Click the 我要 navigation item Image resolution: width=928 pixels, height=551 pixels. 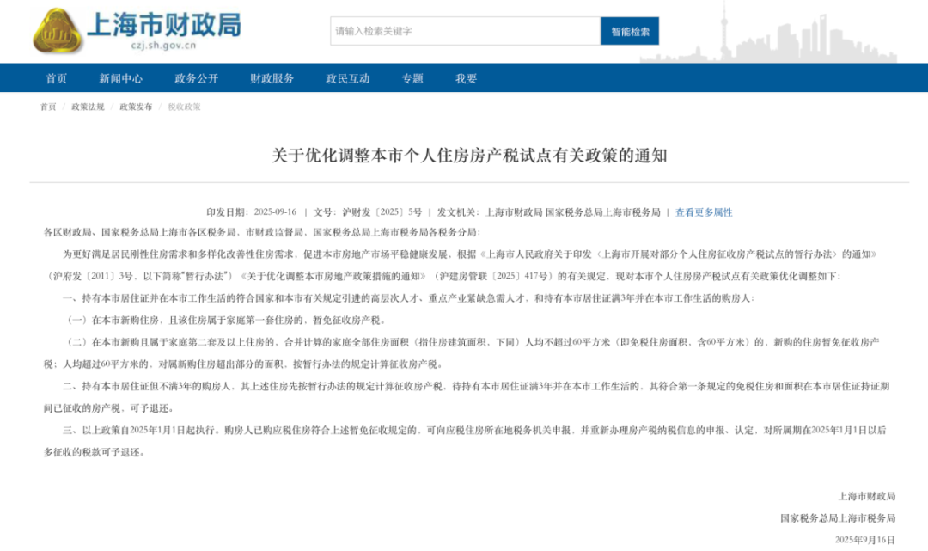(x=467, y=78)
